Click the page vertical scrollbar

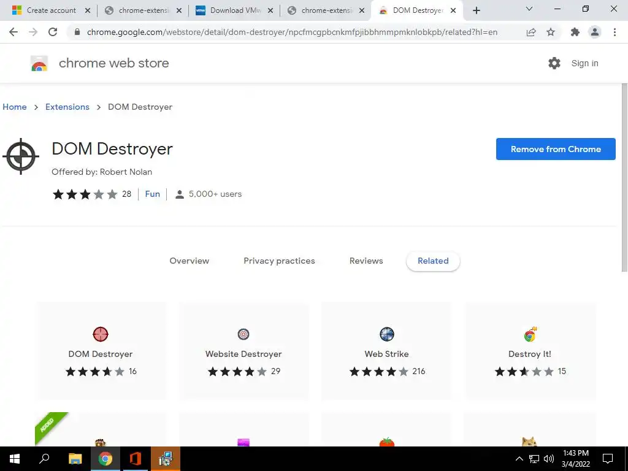pyautogui.click(x=624, y=178)
